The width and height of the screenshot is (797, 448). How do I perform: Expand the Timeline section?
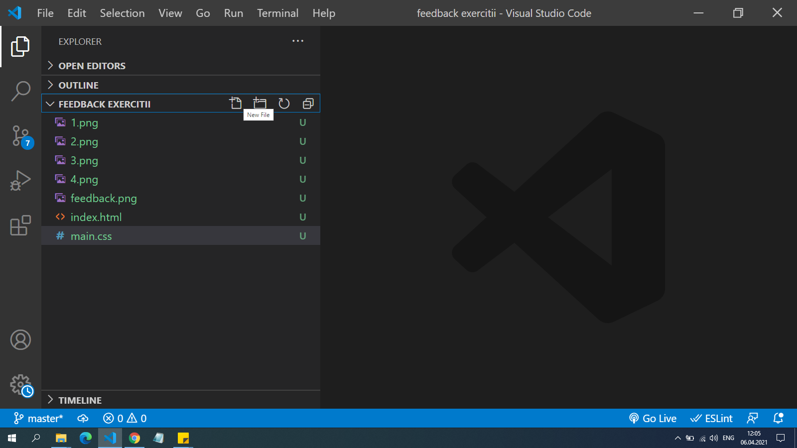pos(80,400)
